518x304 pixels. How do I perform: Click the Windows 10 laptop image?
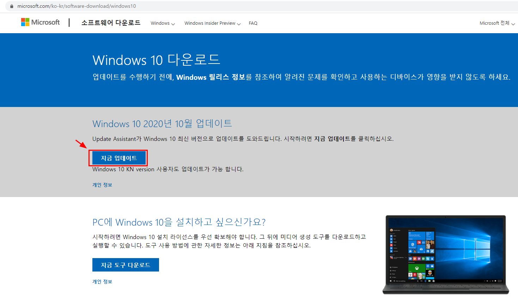point(446,255)
